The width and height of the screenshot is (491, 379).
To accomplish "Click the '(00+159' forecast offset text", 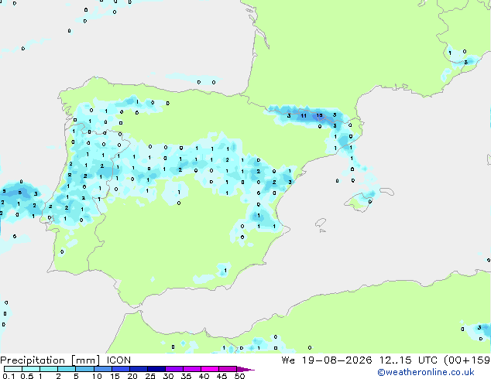I will point(467,360).
